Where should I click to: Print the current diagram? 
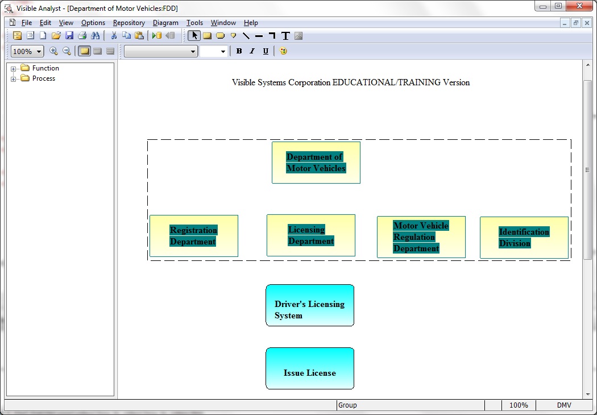point(82,36)
